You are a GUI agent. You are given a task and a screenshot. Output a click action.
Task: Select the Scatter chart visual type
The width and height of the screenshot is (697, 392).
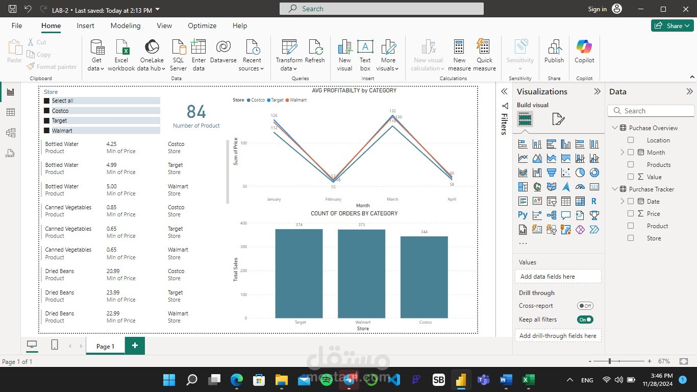(x=565, y=173)
